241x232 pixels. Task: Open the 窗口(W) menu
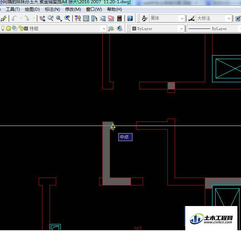94,9
